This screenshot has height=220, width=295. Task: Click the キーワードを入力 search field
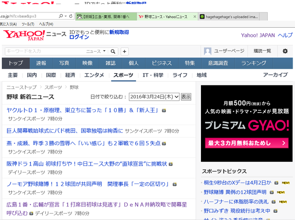tap(45, 51)
